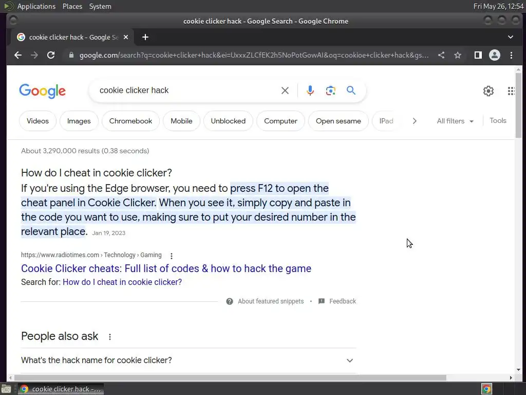Click the horizontal scrollbar thumb
This screenshot has width=526, height=395.
230,378
